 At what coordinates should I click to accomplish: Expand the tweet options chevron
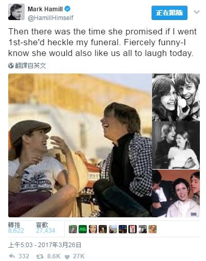click(197, 12)
